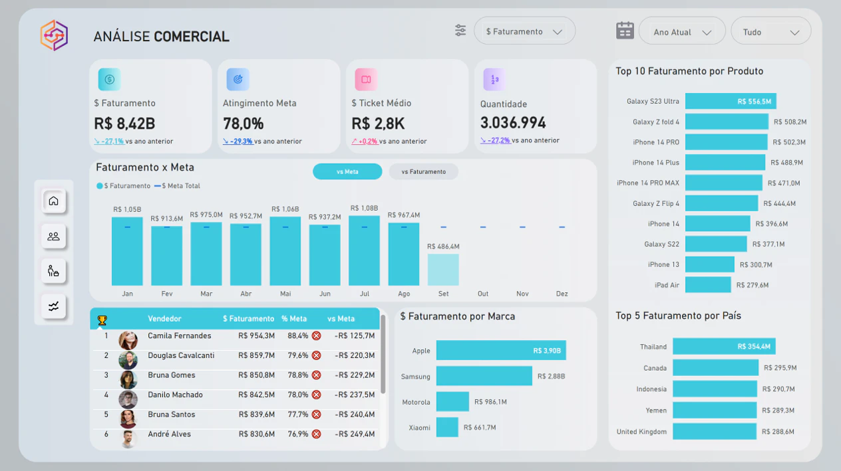
Task: Click the filter sliders icon
Action: (460, 31)
